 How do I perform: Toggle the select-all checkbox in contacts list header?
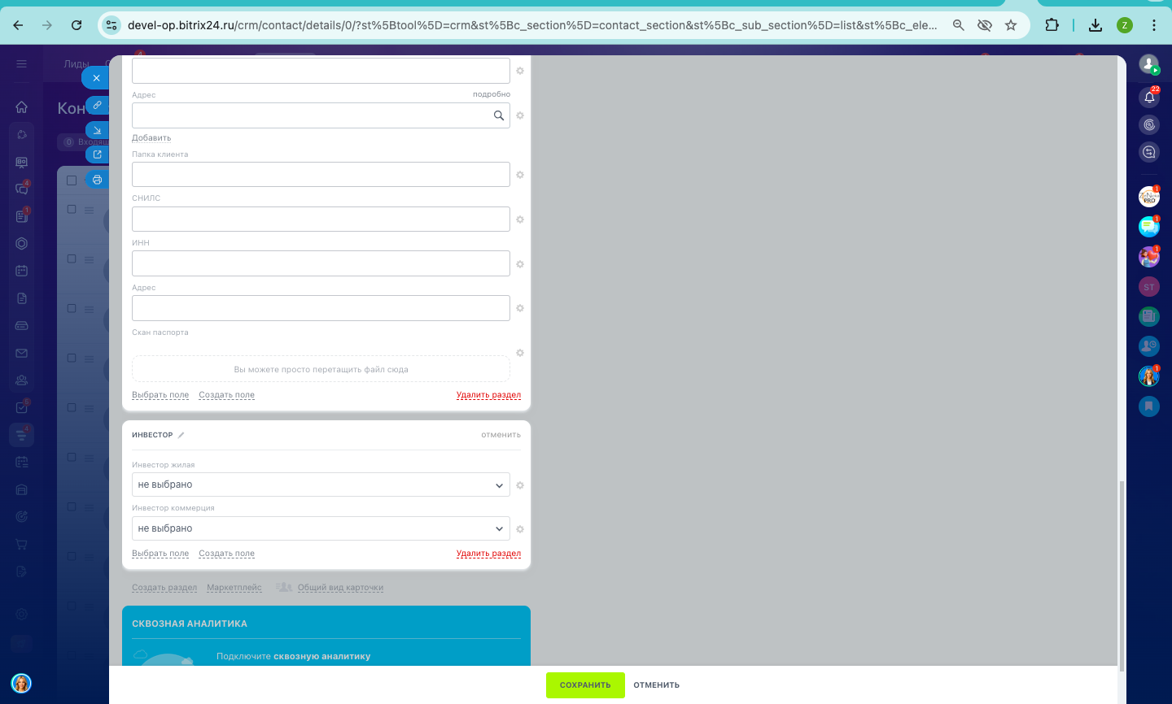tap(72, 180)
